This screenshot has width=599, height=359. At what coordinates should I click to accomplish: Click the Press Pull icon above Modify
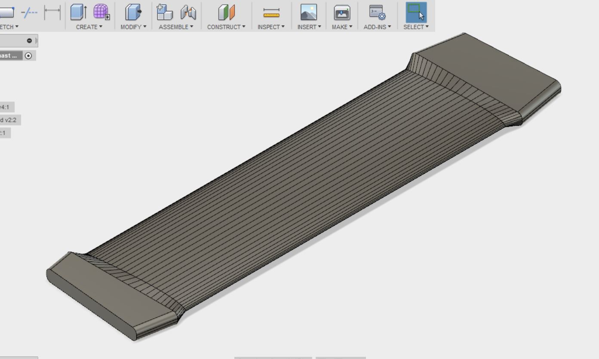click(x=133, y=12)
